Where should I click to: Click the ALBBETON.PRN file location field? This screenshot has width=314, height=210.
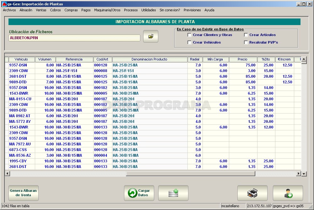[x=74, y=38]
